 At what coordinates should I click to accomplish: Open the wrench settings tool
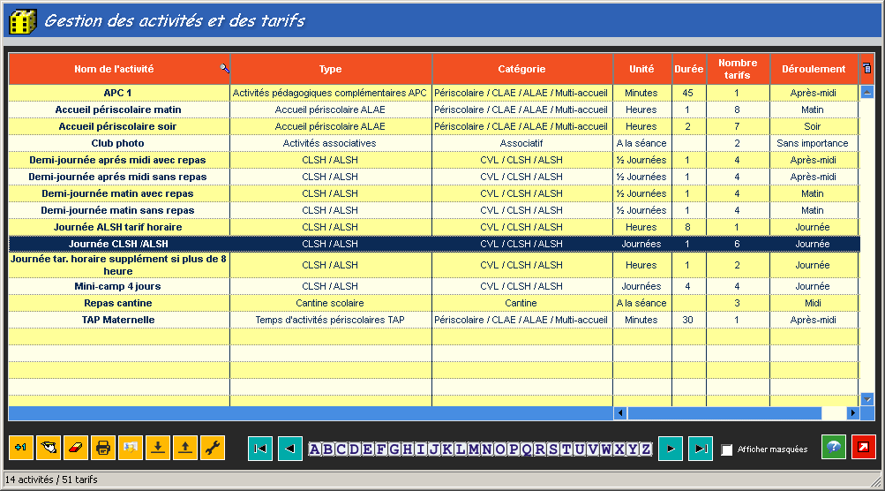[213, 448]
